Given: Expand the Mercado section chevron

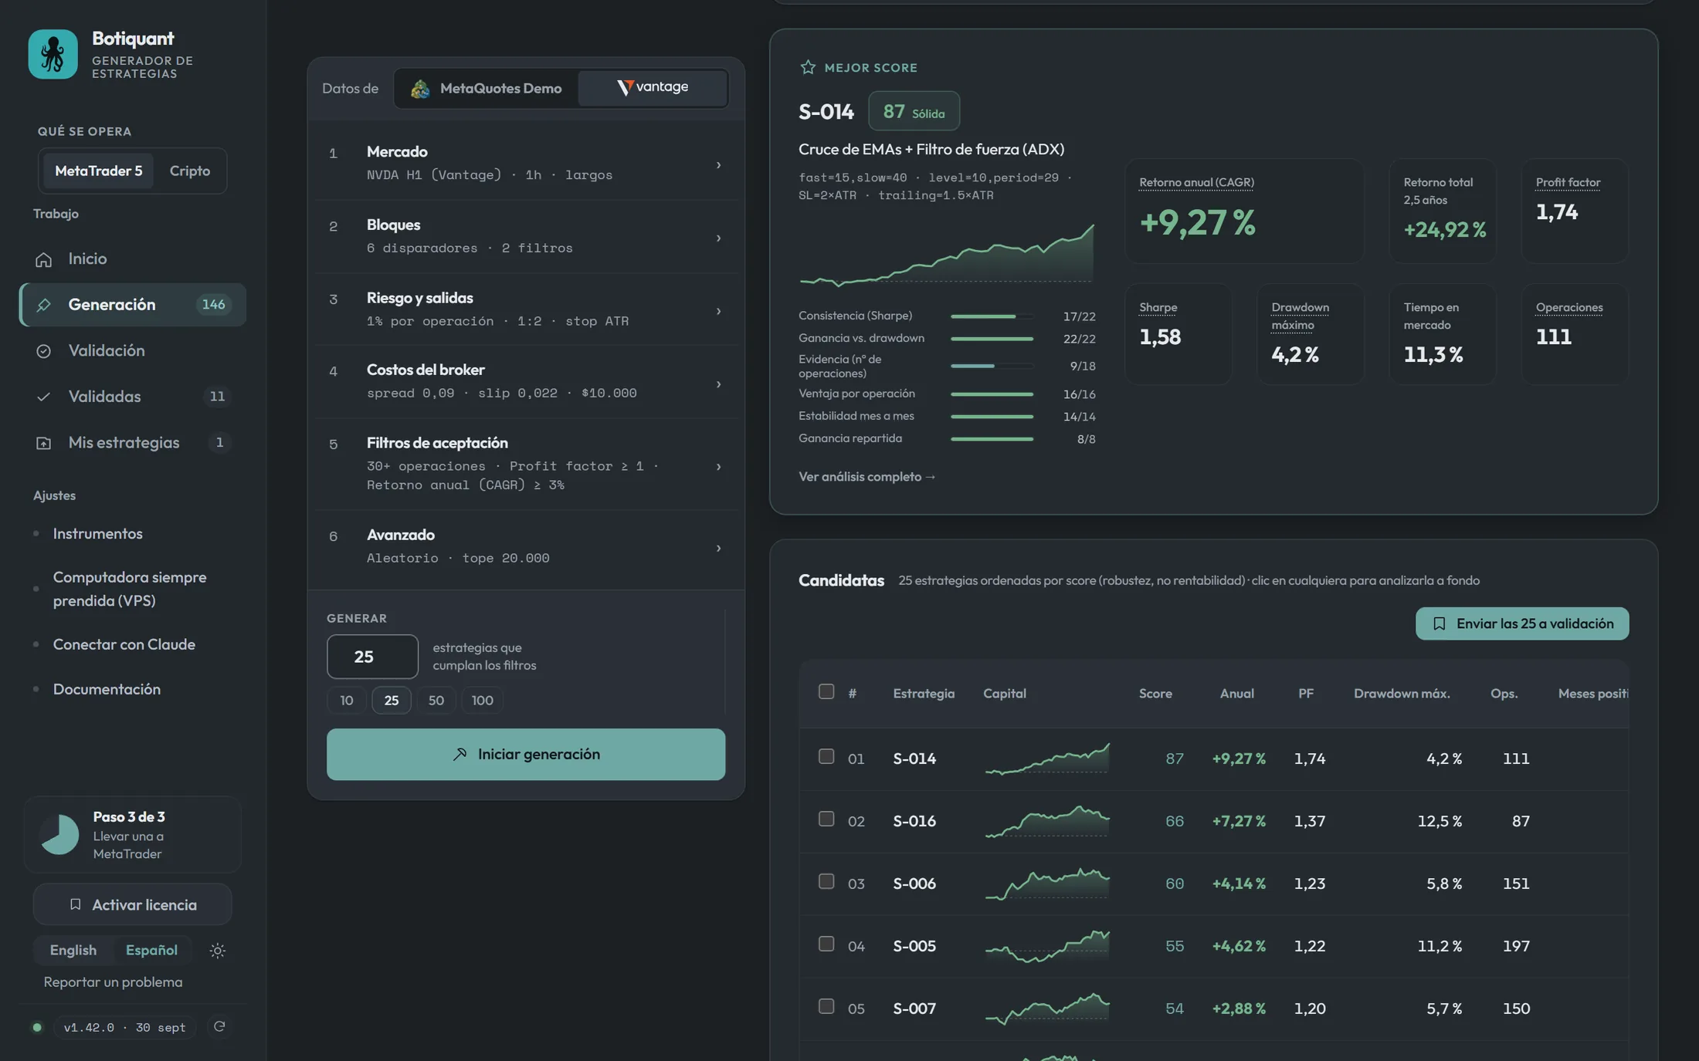Looking at the screenshot, I should 718,165.
